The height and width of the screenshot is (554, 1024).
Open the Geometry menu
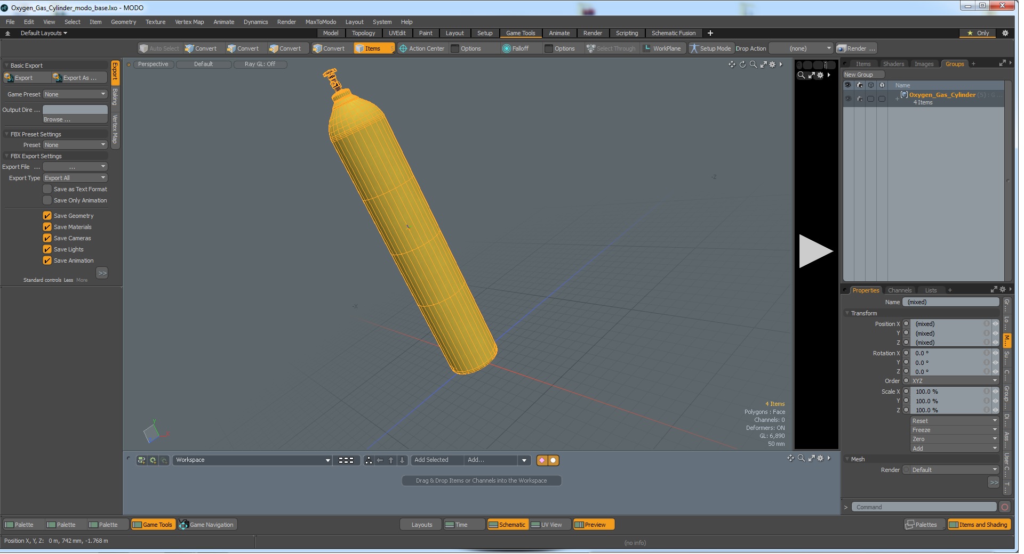coord(123,22)
